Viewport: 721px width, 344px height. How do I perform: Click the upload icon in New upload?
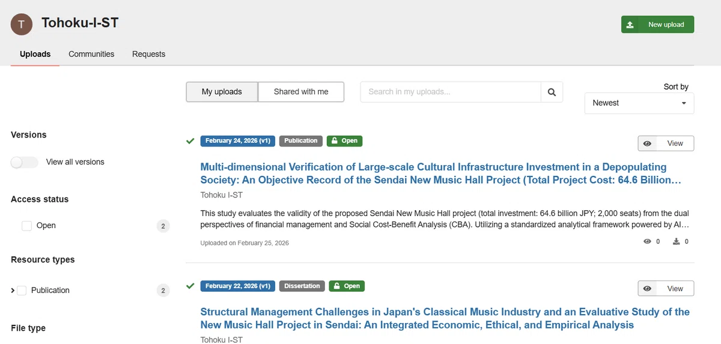pos(630,25)
